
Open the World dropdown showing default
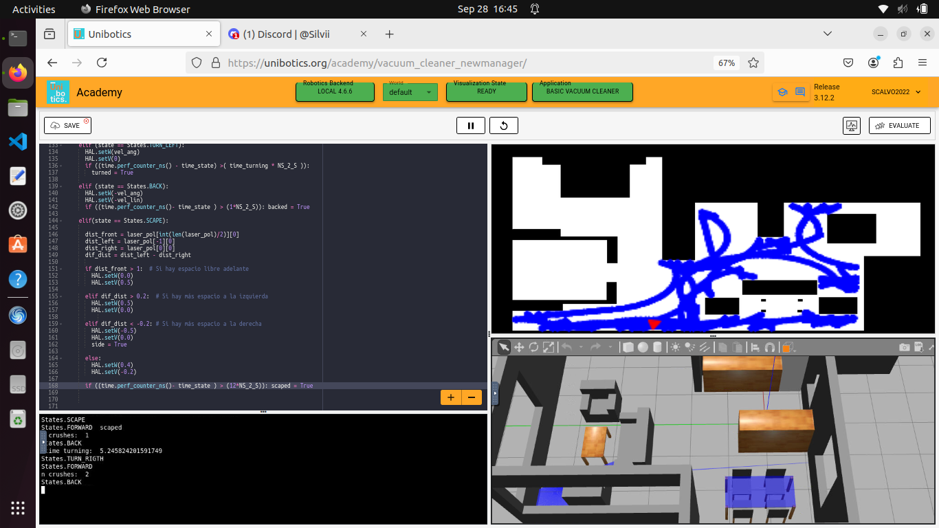click(410, 91)
